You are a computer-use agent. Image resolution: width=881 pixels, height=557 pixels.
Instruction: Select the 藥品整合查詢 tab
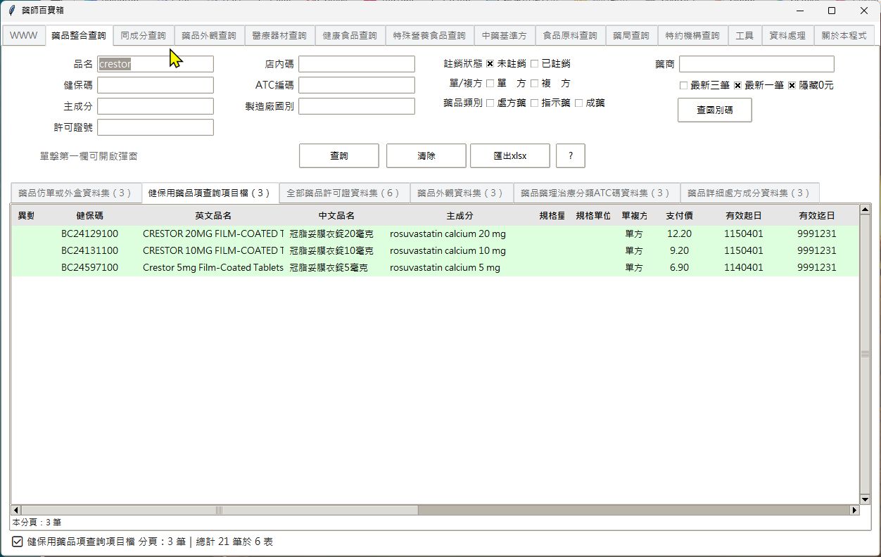[x=79, y=35]
